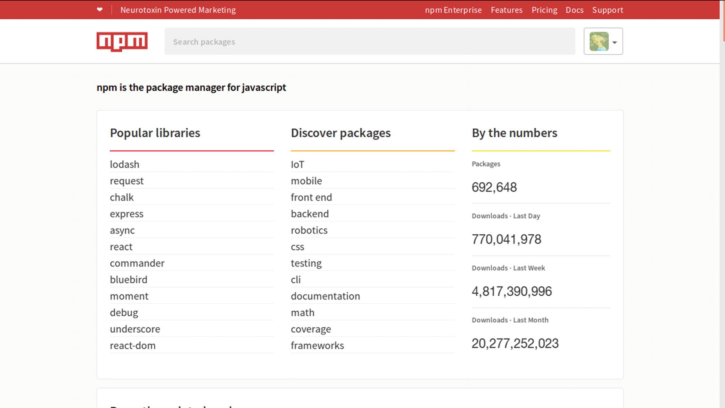This screenshot has width=725, height=408.
Task: Open the frameworks category
Action: click(x=317, y=345)
